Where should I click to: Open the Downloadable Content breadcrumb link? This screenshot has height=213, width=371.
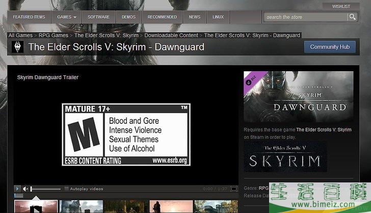click(x=171, y=35)
